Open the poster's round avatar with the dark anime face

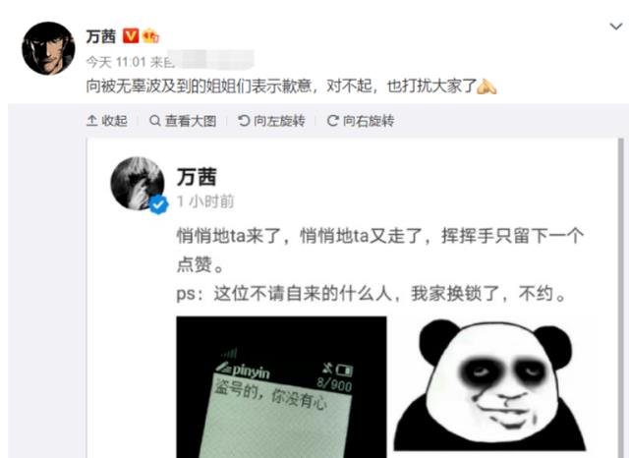(48, 48)
